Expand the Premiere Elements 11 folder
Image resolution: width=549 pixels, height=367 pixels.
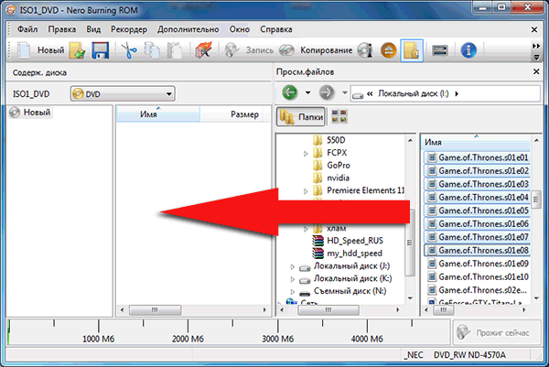click(306, 191)
